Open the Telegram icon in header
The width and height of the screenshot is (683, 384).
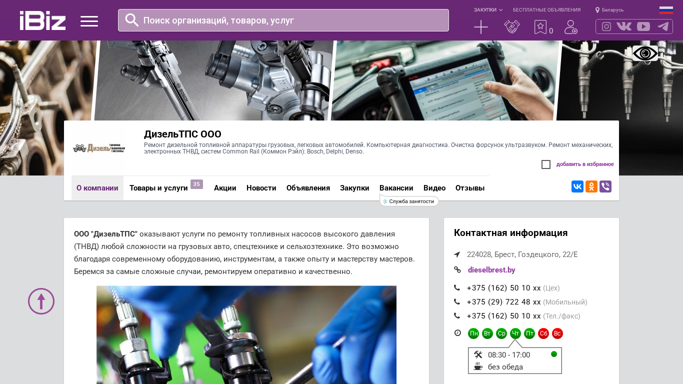point(663,26)
